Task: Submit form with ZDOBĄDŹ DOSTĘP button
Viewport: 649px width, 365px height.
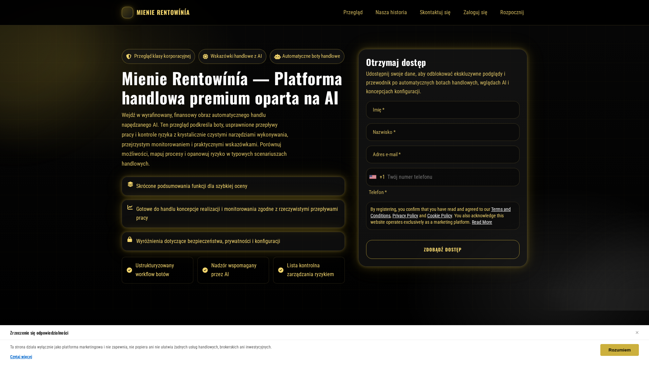Action: tap(443, 249)
